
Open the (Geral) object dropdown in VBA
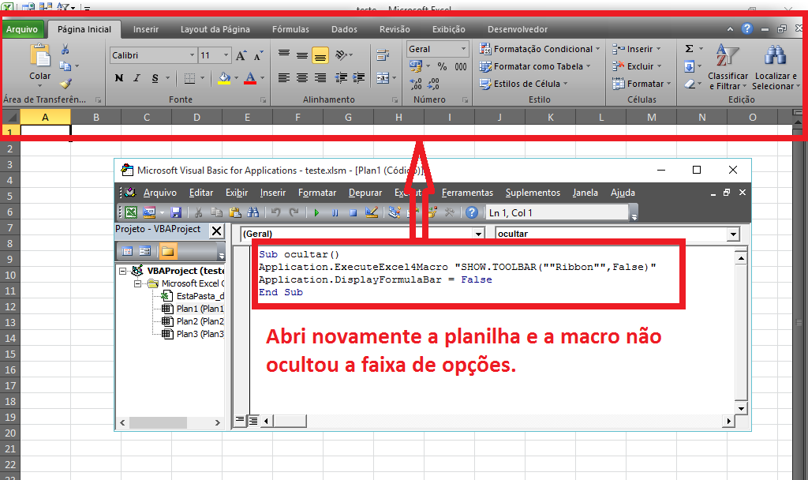point(478,234)
